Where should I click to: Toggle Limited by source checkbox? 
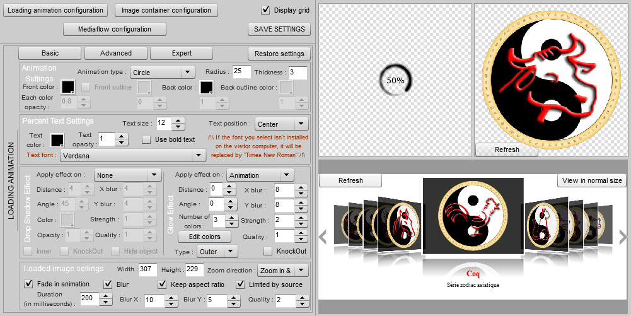click(x=240, y=284)
